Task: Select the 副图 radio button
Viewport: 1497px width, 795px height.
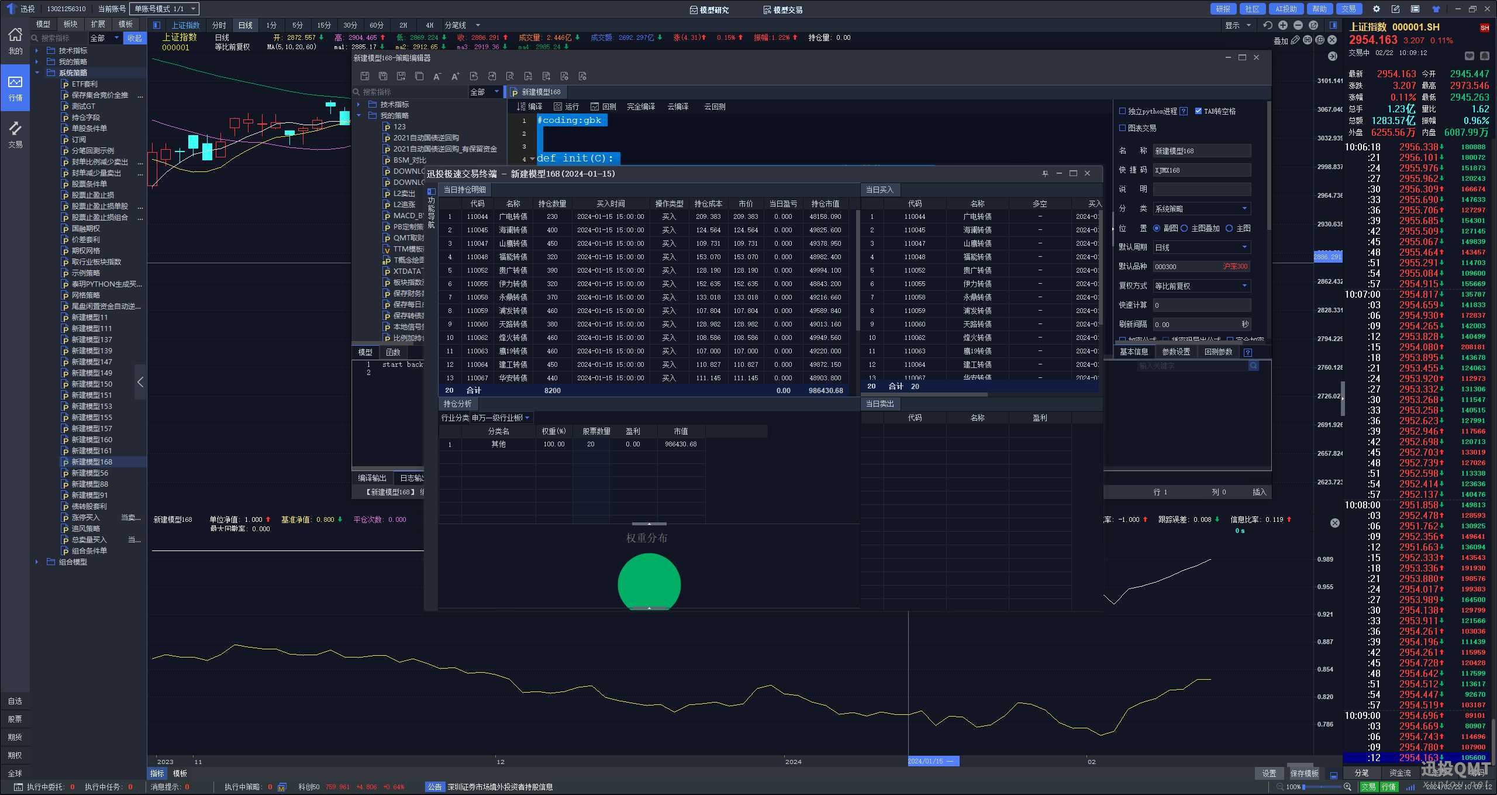Action: click(x=1157, y=228)
